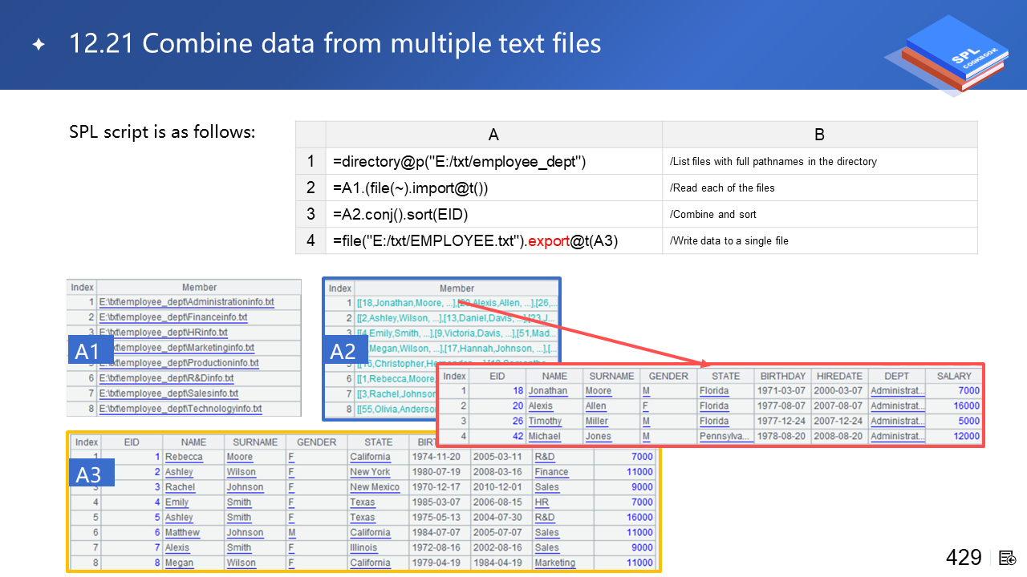Image resolution: width=1027 pixels, height=577 pixels.
Task: Click the Jonathan name link in EID 18 row
Action: pos(547,391)
